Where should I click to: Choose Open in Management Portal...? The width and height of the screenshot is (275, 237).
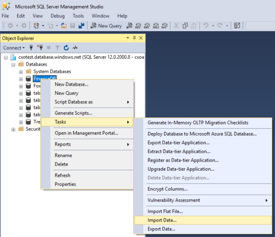tap(87, 133)
